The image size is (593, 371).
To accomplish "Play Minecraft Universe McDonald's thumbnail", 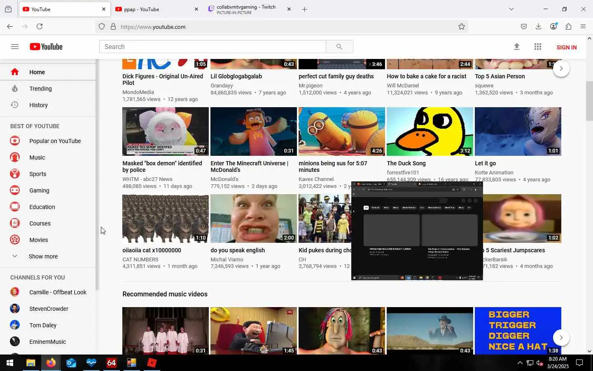I will point(254,131).
